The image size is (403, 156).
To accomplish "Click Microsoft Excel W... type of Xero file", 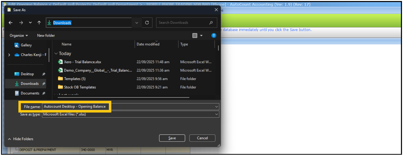I will pos(196,62).
